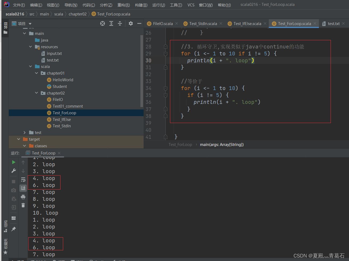Fold the for loop at line 29
The image size is (349, 261).
[165, 54]
